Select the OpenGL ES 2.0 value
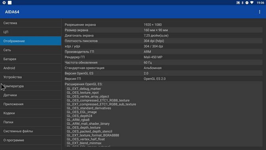 (x=155, y=79)
